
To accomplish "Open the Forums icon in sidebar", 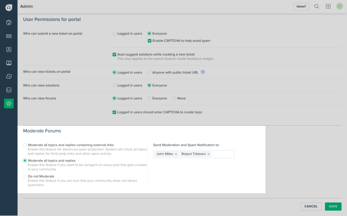I will tap(9, 77).
